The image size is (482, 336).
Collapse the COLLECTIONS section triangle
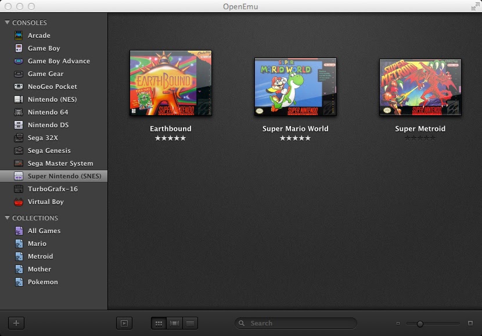(7, 217)
